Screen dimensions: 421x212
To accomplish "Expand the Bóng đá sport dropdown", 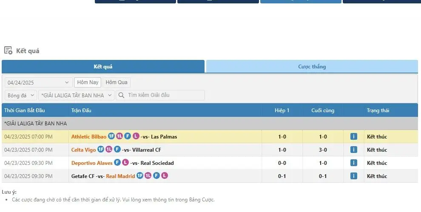I will (21, 95).
